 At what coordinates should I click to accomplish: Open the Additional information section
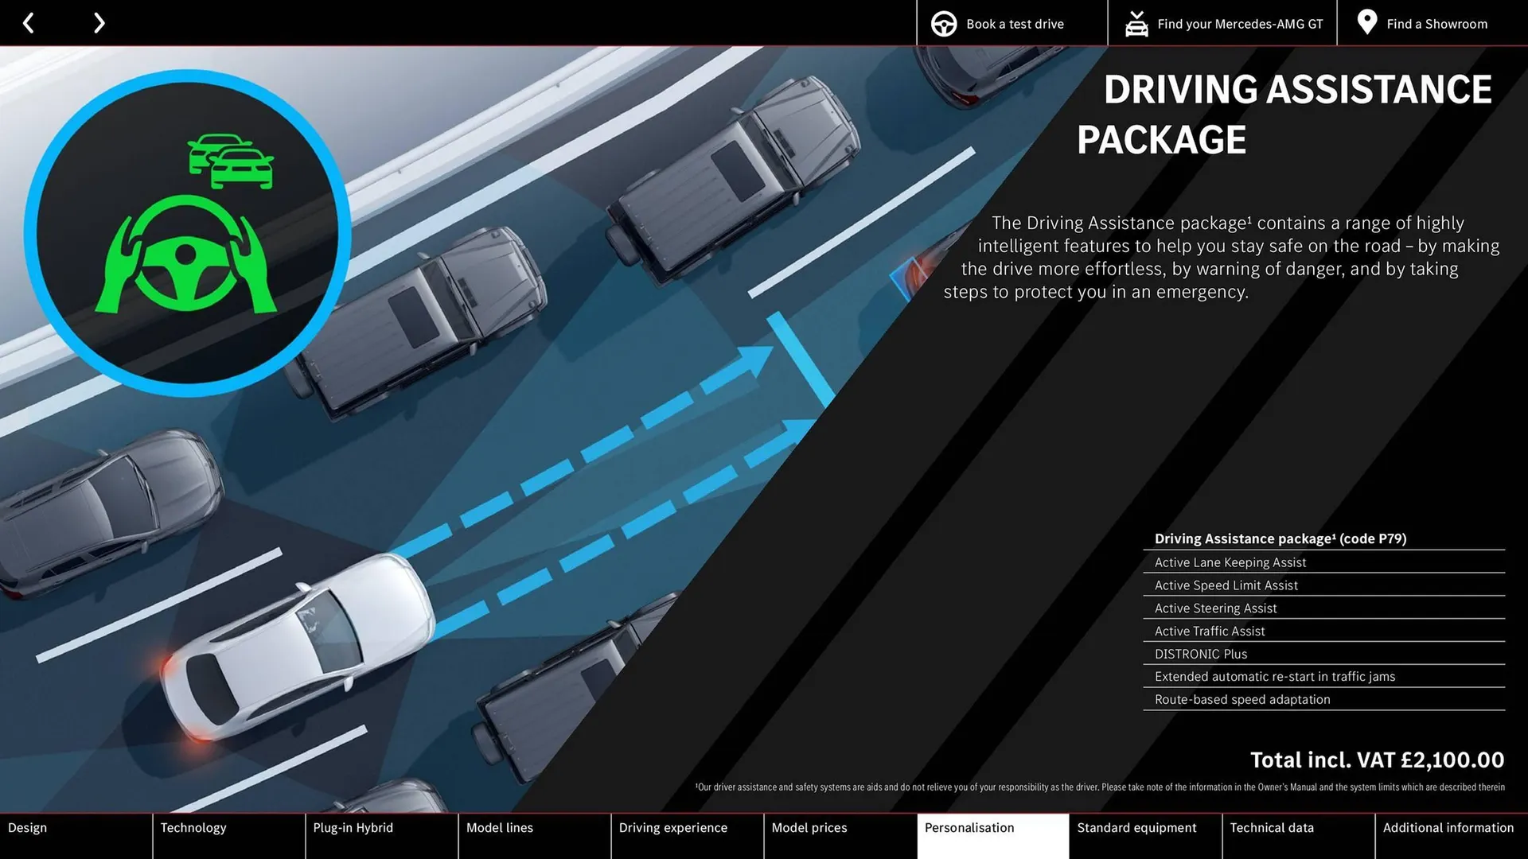1448,828
